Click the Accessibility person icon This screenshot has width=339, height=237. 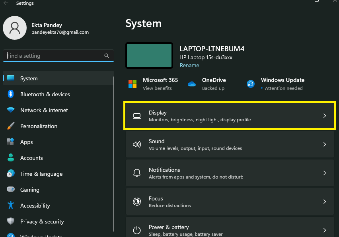(x=11, y=206)
